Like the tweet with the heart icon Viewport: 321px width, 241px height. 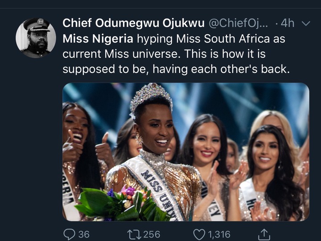200,233
